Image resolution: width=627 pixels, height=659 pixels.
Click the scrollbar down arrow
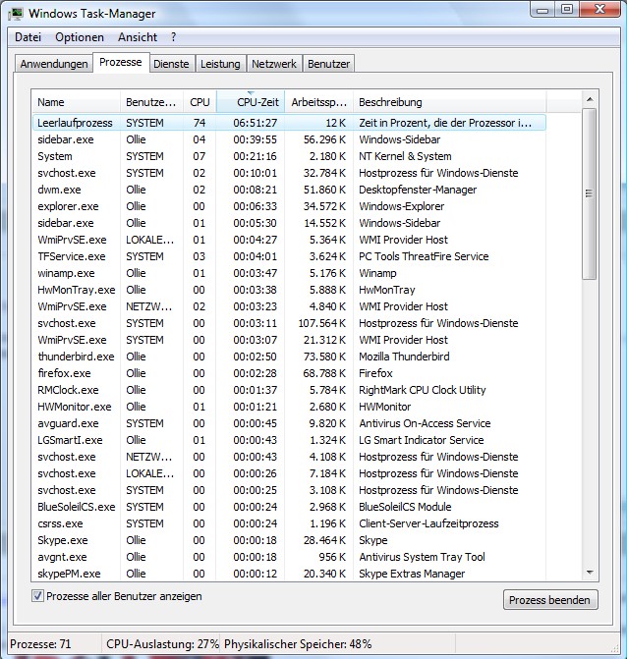(x=590, y=573)
